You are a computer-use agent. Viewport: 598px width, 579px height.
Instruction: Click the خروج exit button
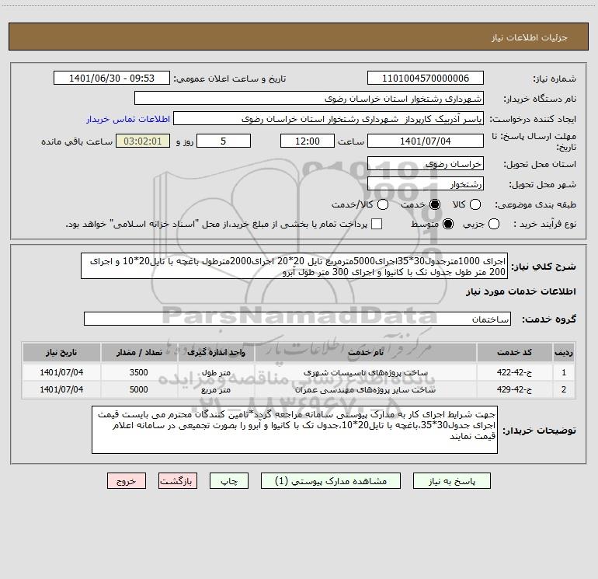[x=127, y=481]
